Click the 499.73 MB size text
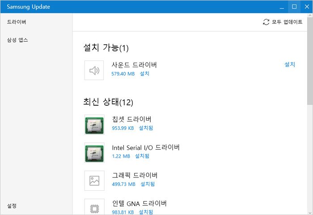The height and width of the screenshot is (215, 313). pyautogui.click(x=123, y=184)
